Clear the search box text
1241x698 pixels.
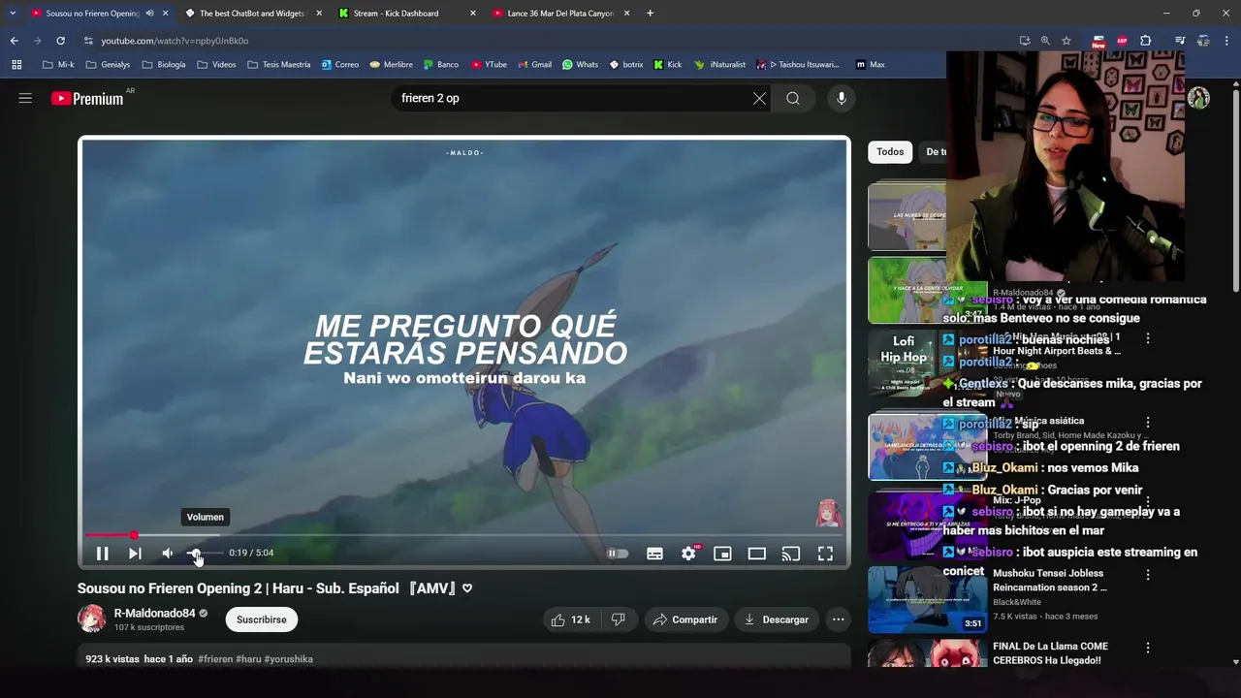click(759, 98)
